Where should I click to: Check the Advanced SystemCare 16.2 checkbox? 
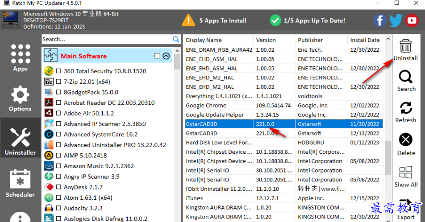pos(58,134)
